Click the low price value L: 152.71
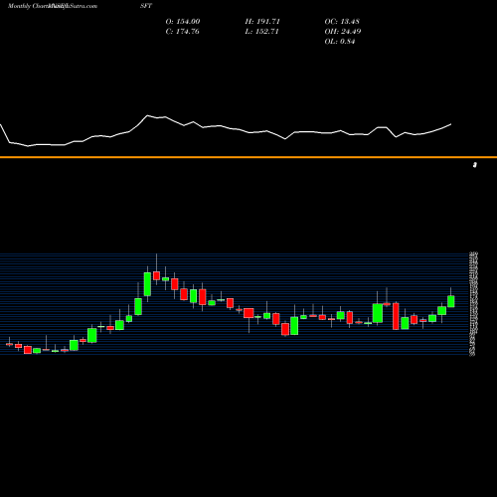The width and height of the screenshot is (497, 497). [x=261, y=31]
